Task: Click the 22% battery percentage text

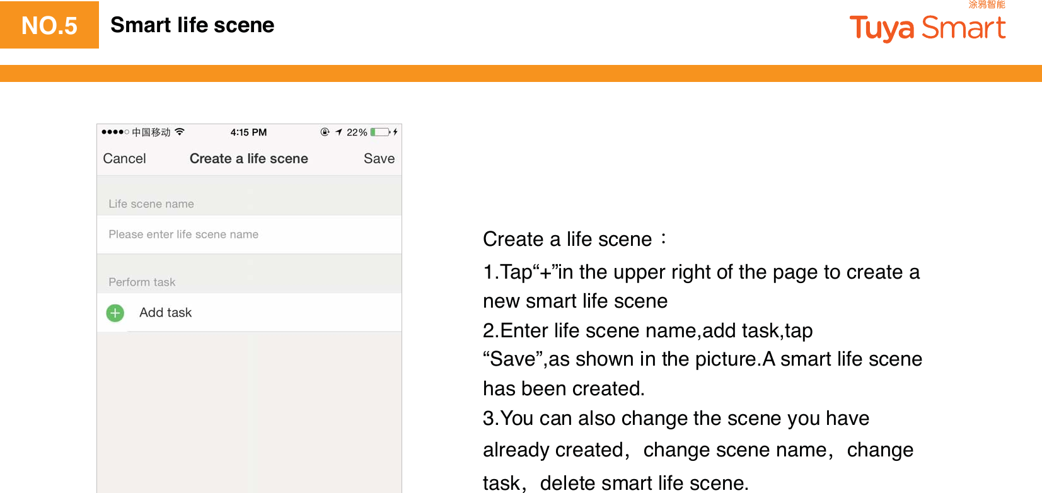Action: coord(357,132)
